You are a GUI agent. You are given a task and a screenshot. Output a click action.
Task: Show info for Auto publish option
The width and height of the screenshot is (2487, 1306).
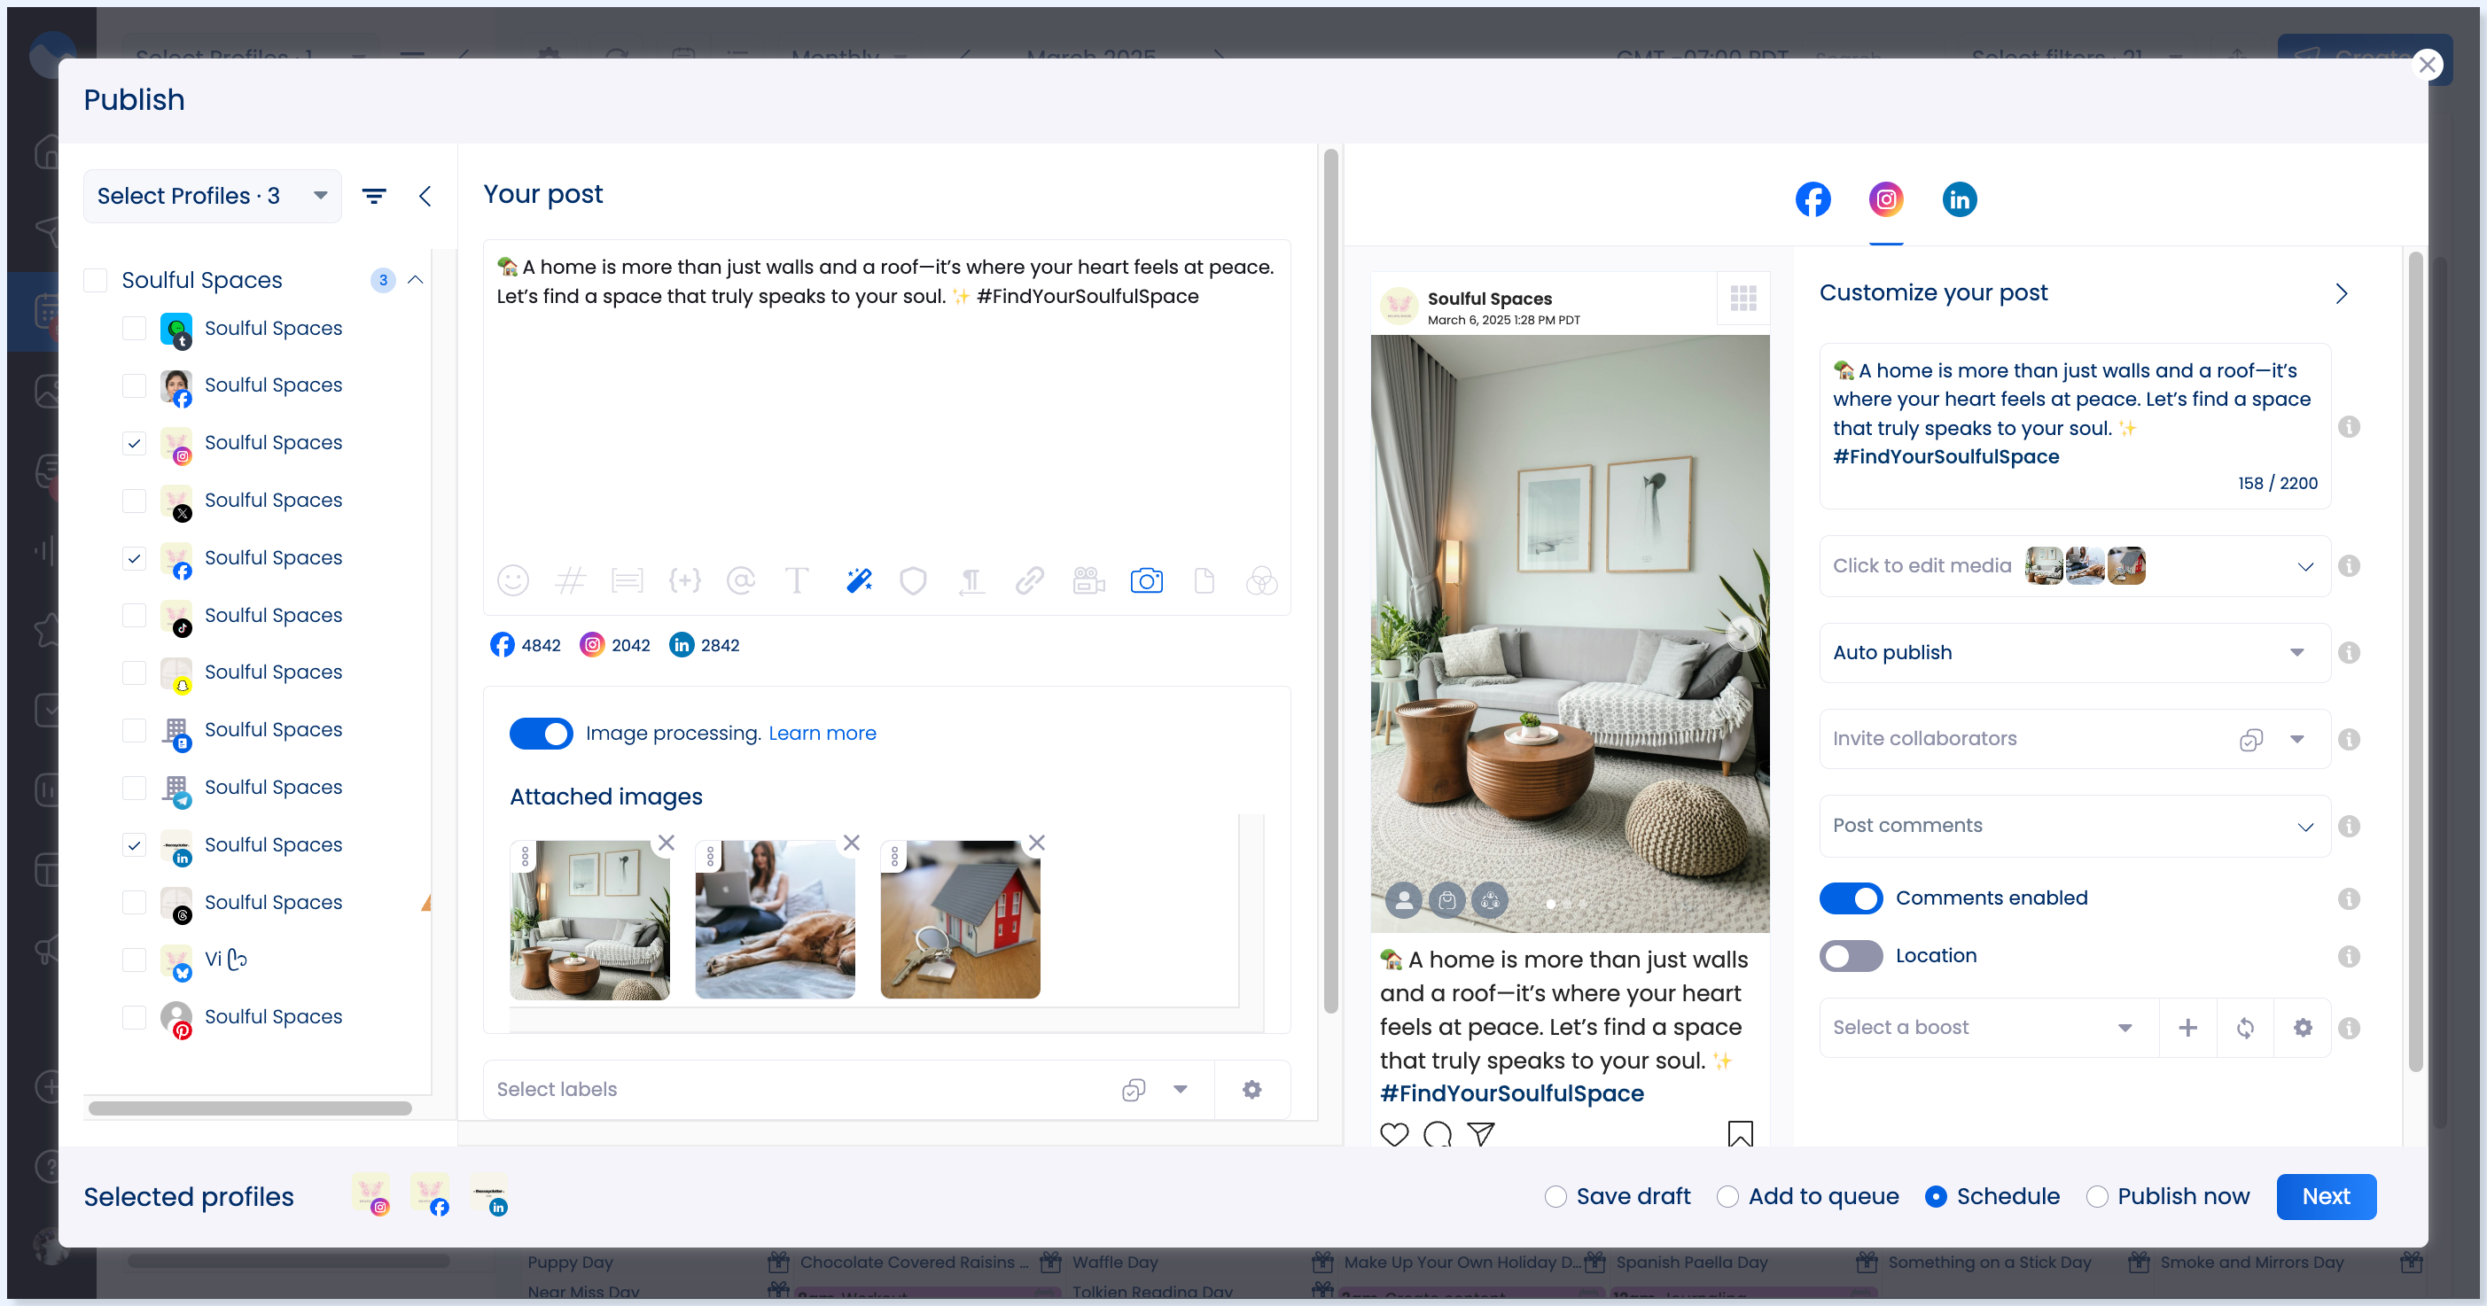[2349, 652]
